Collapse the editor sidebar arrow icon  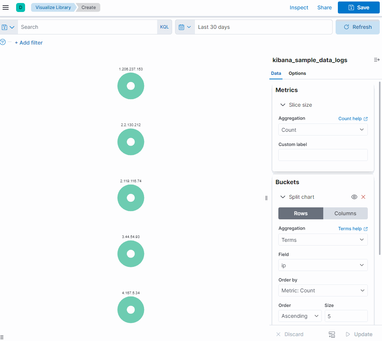point(376,60)
